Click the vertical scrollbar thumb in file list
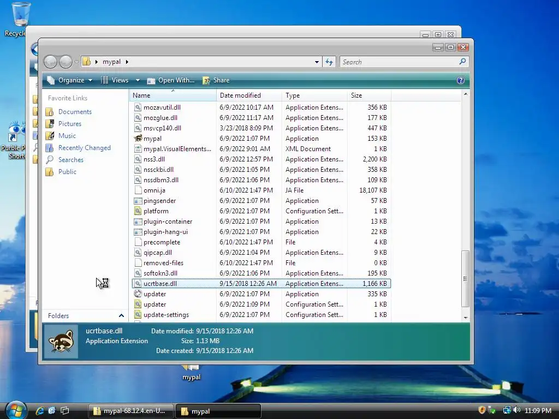 point(465,279)
